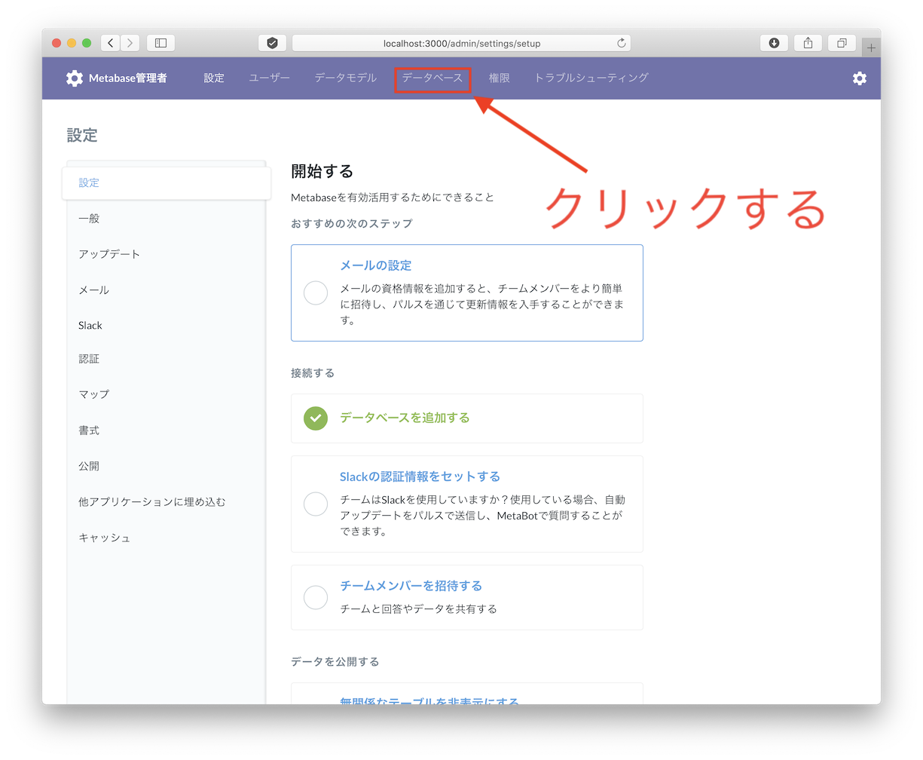
Task: Toggle Safari sidebar button
Action: coord(161,43)
